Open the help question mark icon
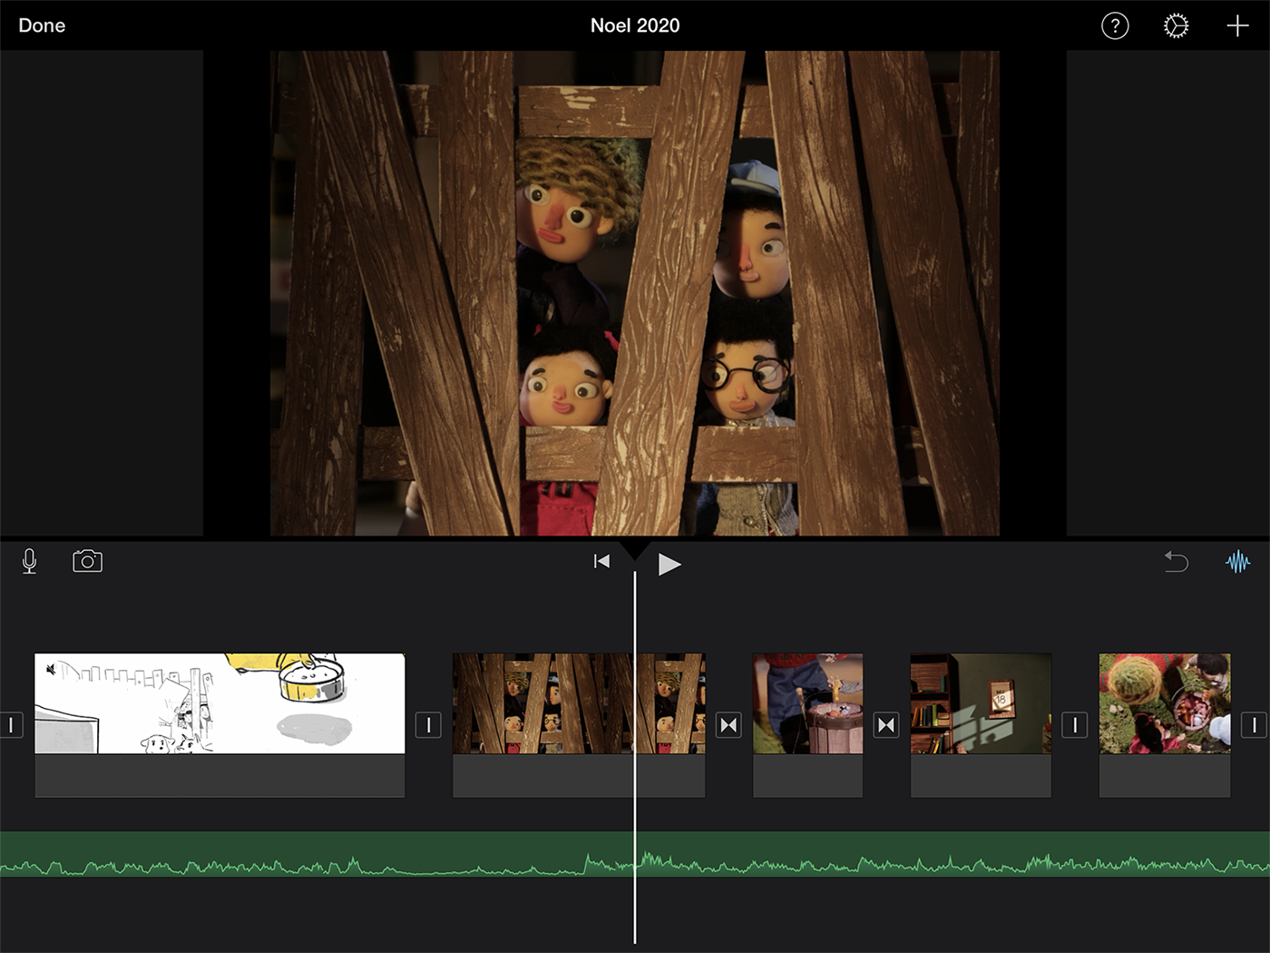Image resolution: width=1270 pixels, height=953 pixels. tap(1115, 25)
